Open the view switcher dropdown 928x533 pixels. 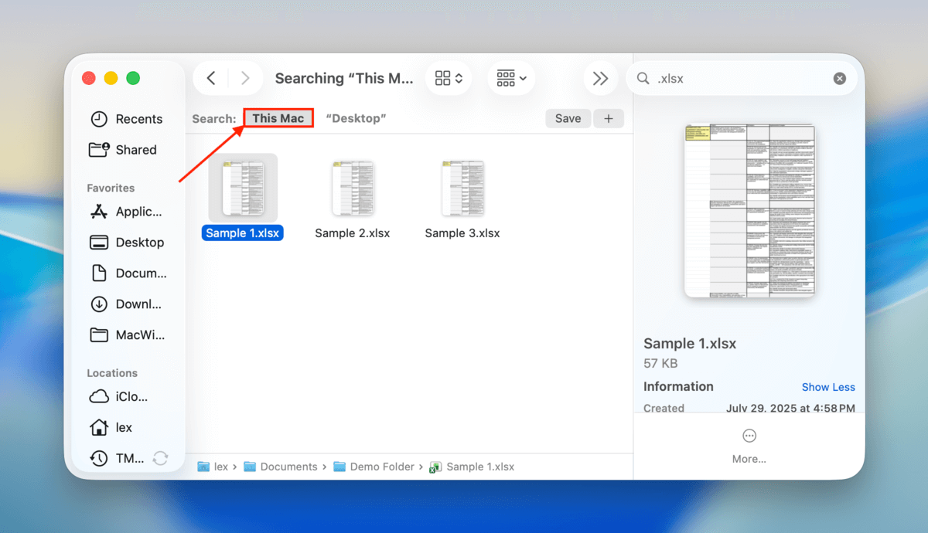coord(449,78)
